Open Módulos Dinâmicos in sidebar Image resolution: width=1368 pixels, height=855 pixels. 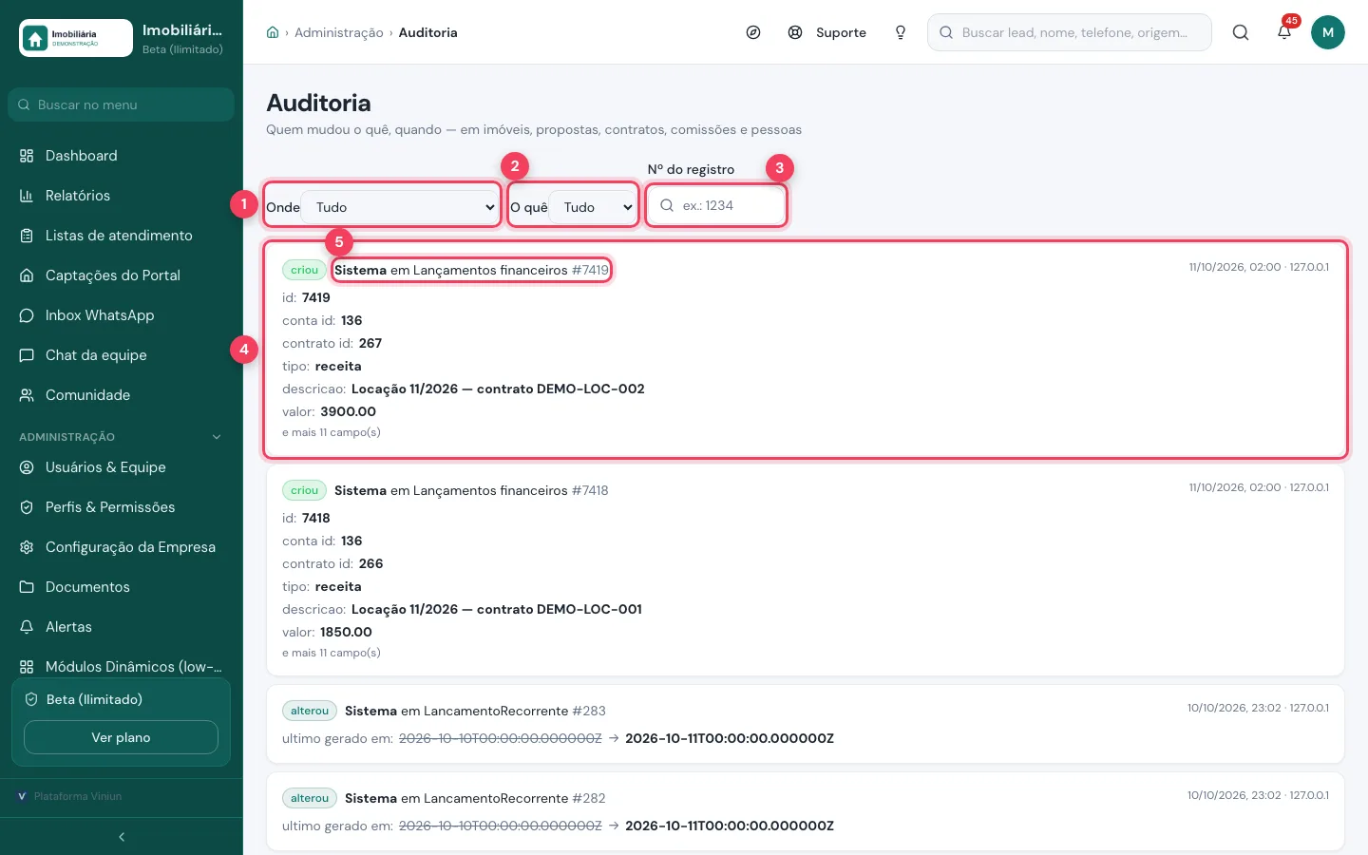pyautogui.click(x=121, y=667)
